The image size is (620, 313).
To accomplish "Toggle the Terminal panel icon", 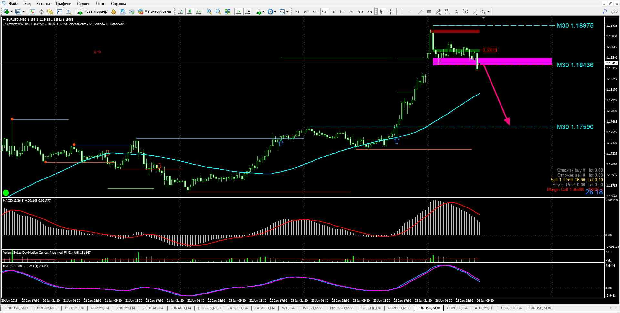I will tap(59, 12).
